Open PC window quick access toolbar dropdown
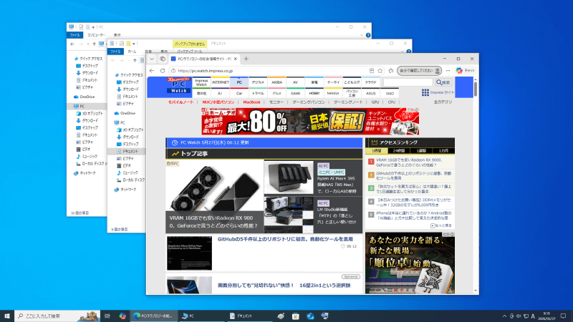Image resolution: width=573 pixels, height=322 pixels. coord(93,27)
